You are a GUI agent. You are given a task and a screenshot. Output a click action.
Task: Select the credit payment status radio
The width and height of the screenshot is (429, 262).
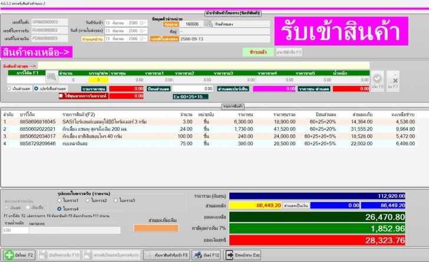[x=28, y=208]
